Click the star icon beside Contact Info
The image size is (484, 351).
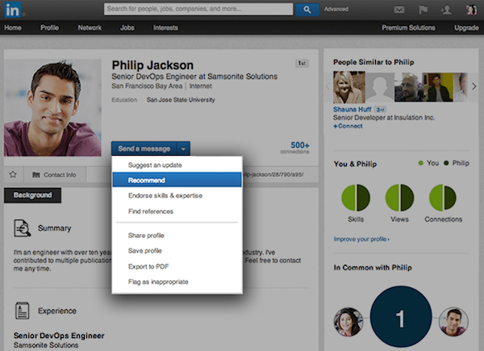click(x=13, y=174)
